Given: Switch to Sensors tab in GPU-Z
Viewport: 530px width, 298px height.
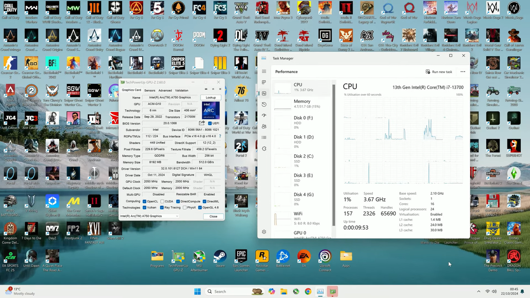Looking at the screenshot, I should click(x=150, y=91).
